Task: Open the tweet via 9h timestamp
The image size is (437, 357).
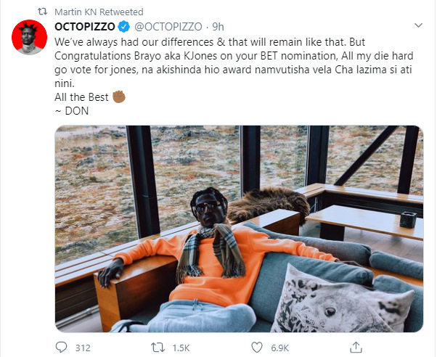Action: pos(208,26)
